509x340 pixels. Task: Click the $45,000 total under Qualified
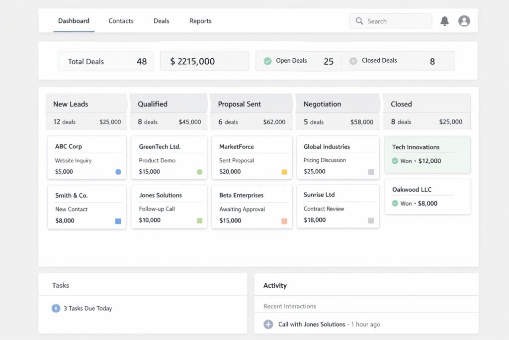(189, 122)
